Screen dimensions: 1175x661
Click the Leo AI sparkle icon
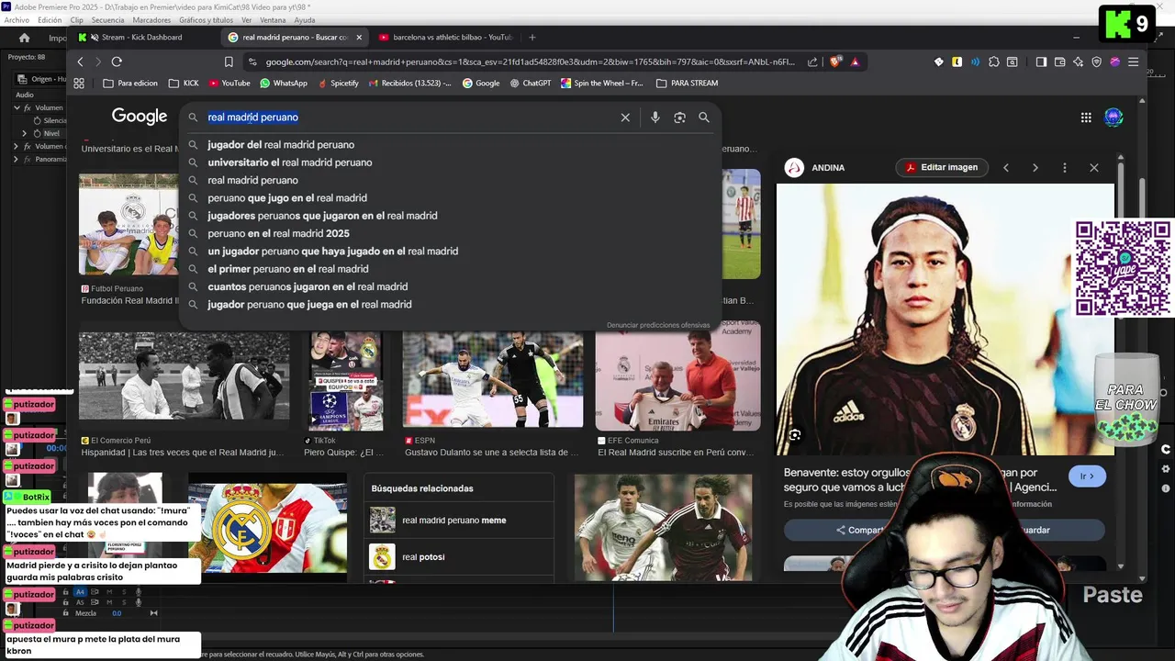coord(1078,62)
